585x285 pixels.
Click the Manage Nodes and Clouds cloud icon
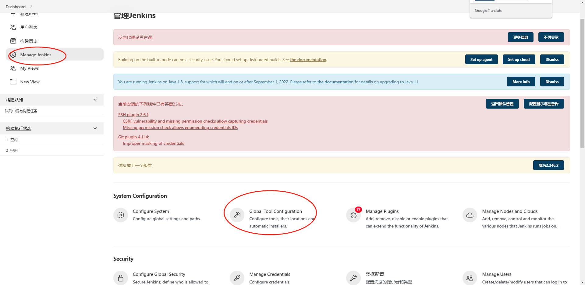click(x=470, y=215)
